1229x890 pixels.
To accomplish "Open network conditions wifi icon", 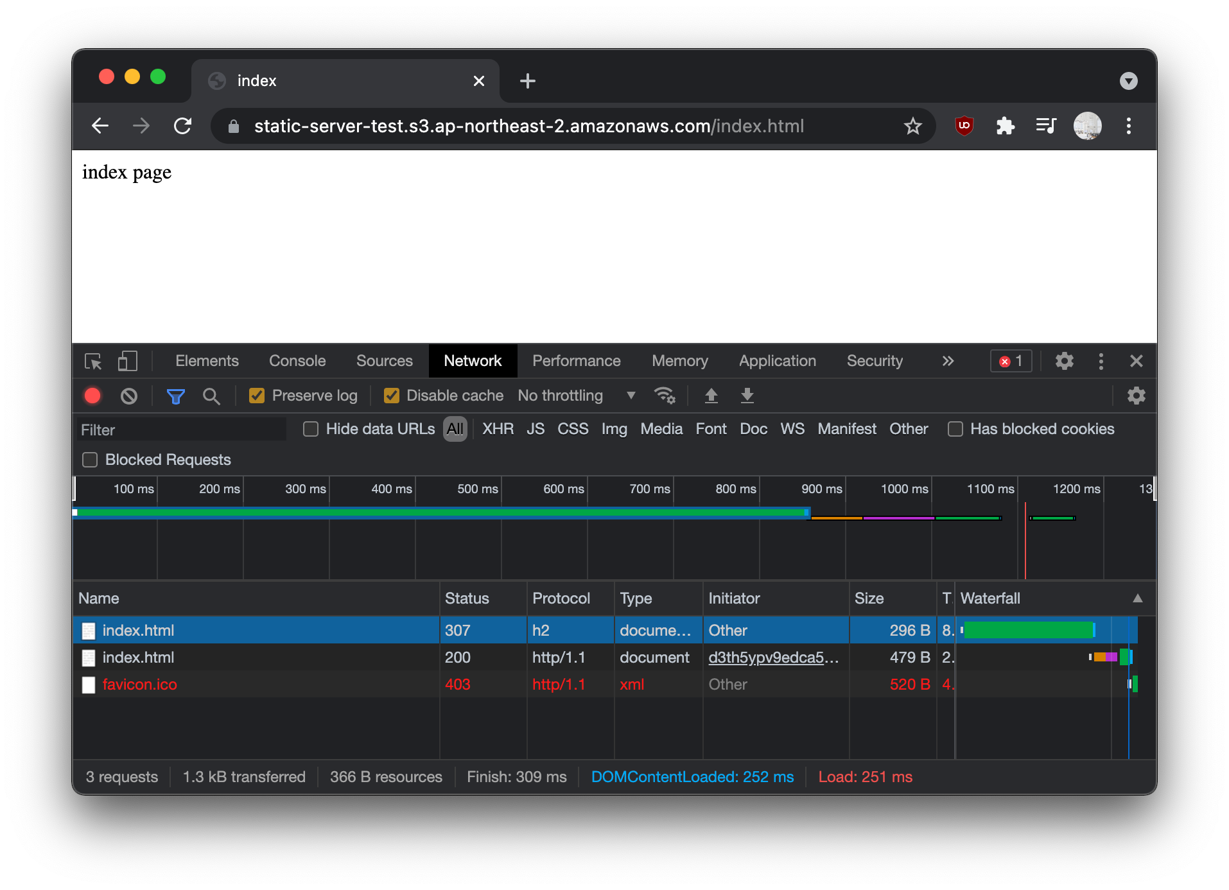I will 664,396.
